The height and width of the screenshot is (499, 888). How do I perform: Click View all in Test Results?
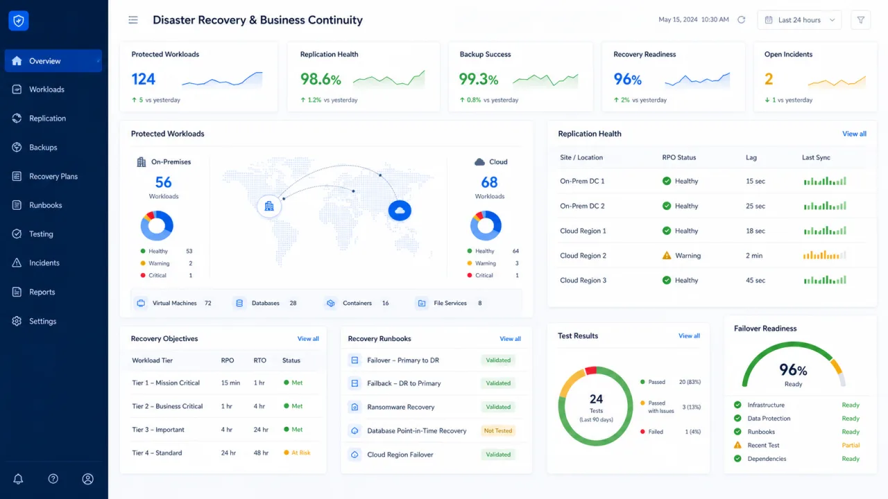coord(689,336)
